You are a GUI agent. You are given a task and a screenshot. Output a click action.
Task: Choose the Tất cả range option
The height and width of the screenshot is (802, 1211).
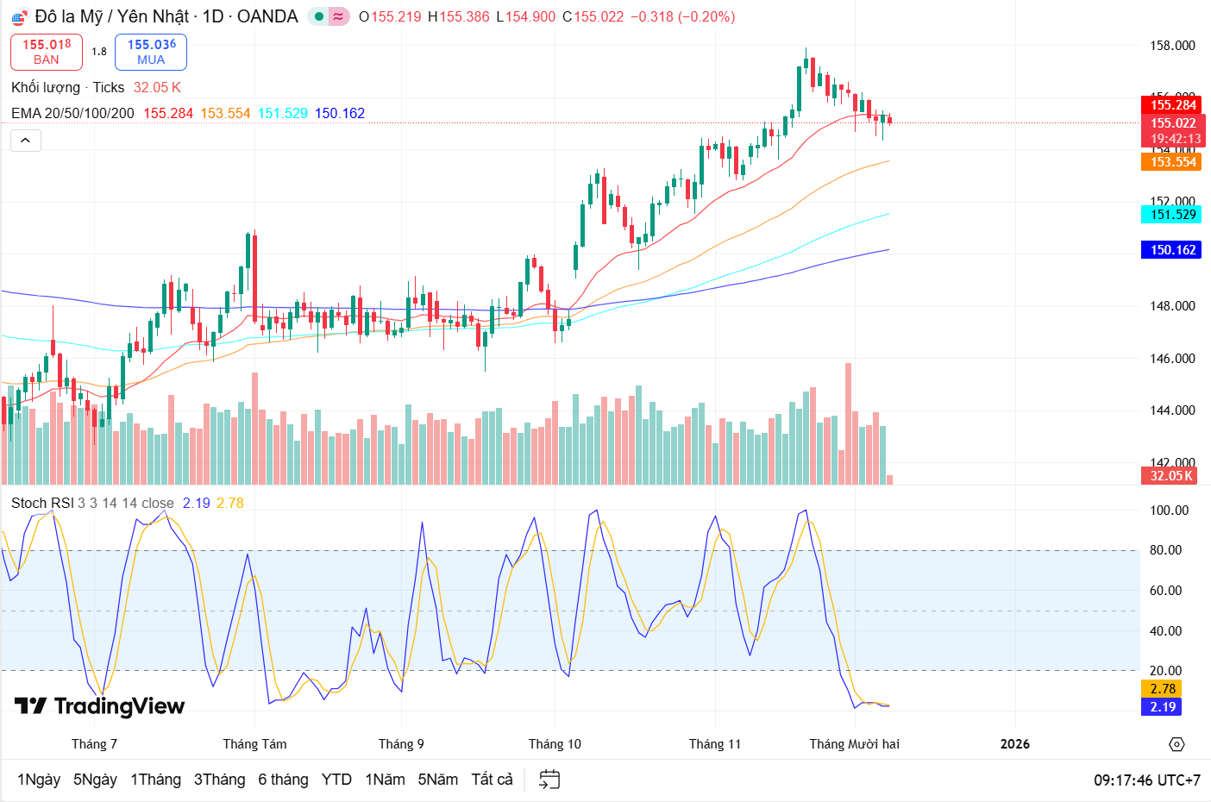(x=492, y=780)
